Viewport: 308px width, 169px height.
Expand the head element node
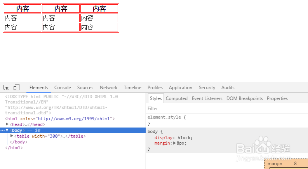(7, 124)
